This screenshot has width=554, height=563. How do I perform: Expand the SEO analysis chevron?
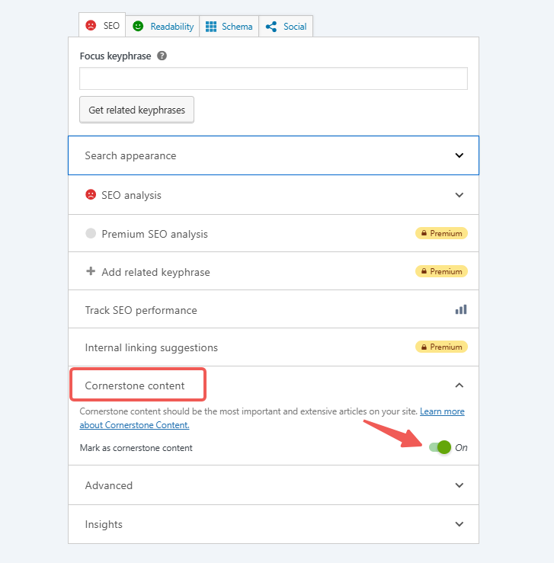pos(459,195)
